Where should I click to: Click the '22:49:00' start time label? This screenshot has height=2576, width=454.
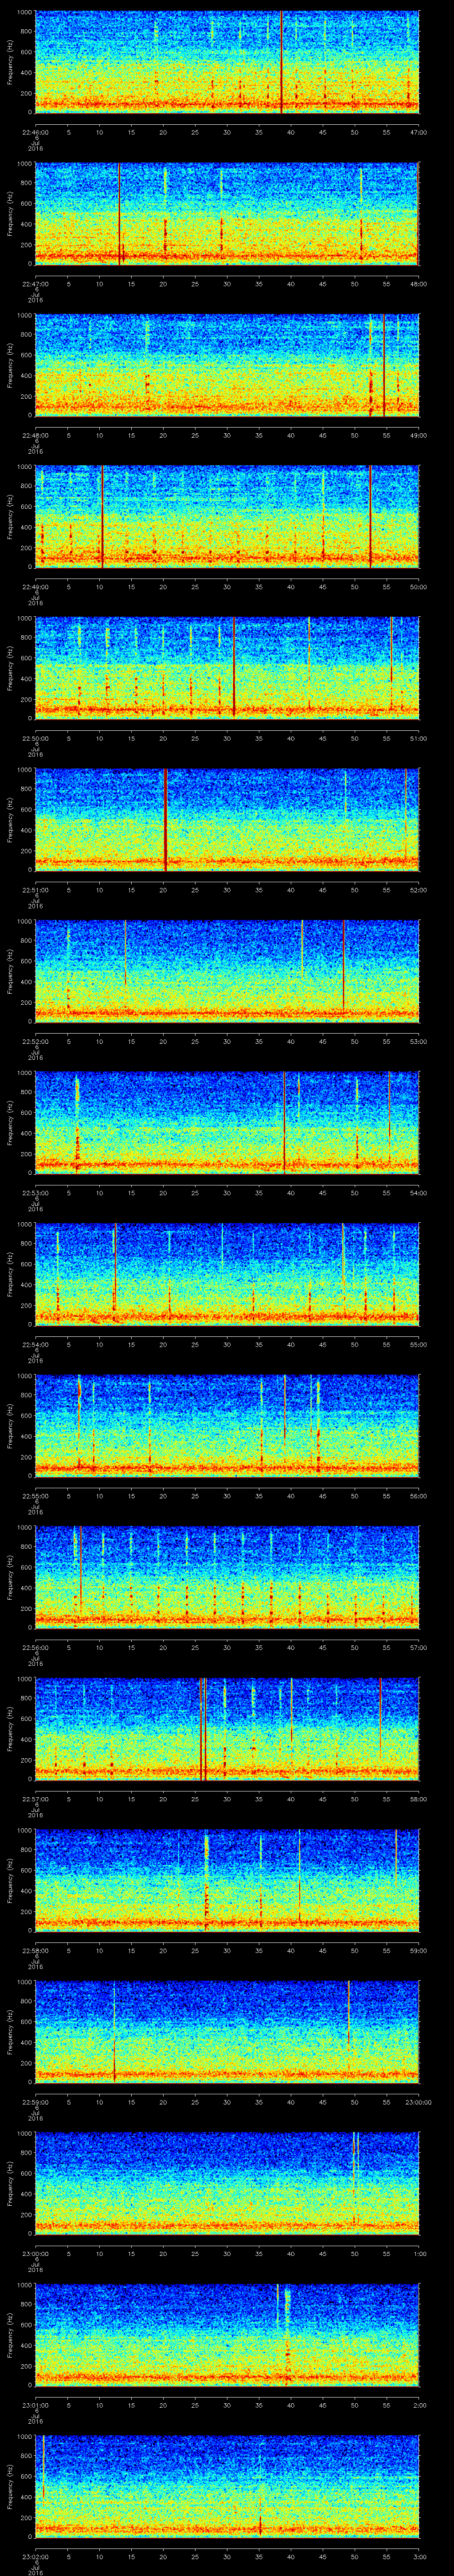36,587
